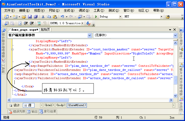Image resolution: width=185 pixels, height=121 pixels.
Task: Click the Undo arrow icon
Action: 62,17
